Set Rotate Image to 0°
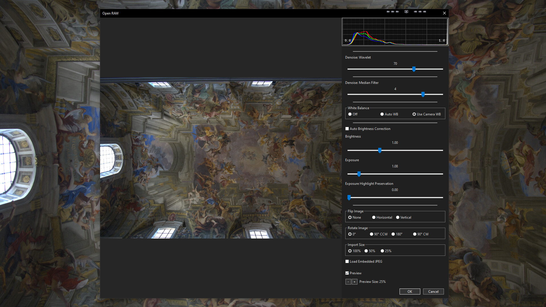 coord(352,234)
